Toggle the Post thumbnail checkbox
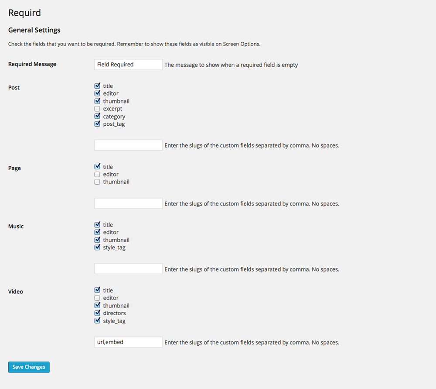This screenshot has height=389, width=436. 97,101
